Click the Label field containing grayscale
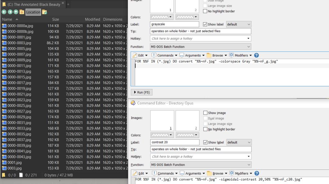Screen dimensions: 329x184 (x=174, y=24)
